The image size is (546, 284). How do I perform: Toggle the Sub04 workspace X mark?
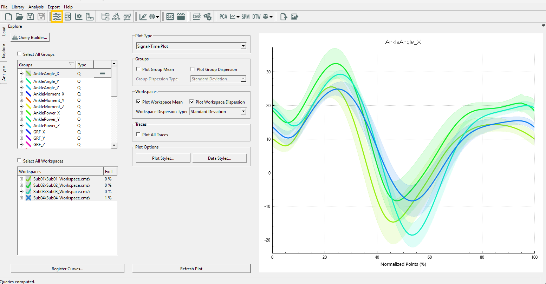tap(28, 198)
